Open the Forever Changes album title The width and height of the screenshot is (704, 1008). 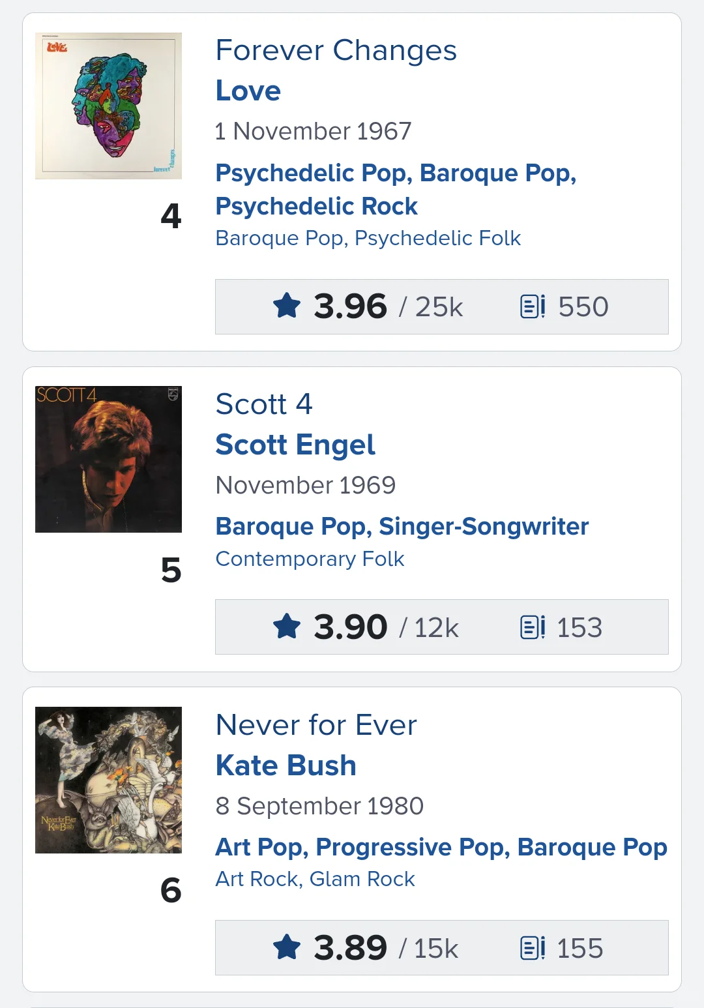tap(336, 50)
